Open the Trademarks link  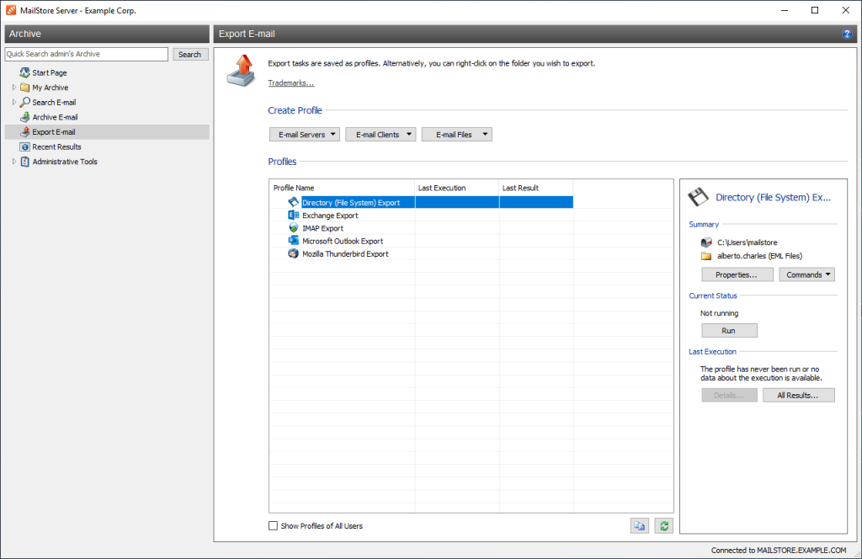click(290, 83)
